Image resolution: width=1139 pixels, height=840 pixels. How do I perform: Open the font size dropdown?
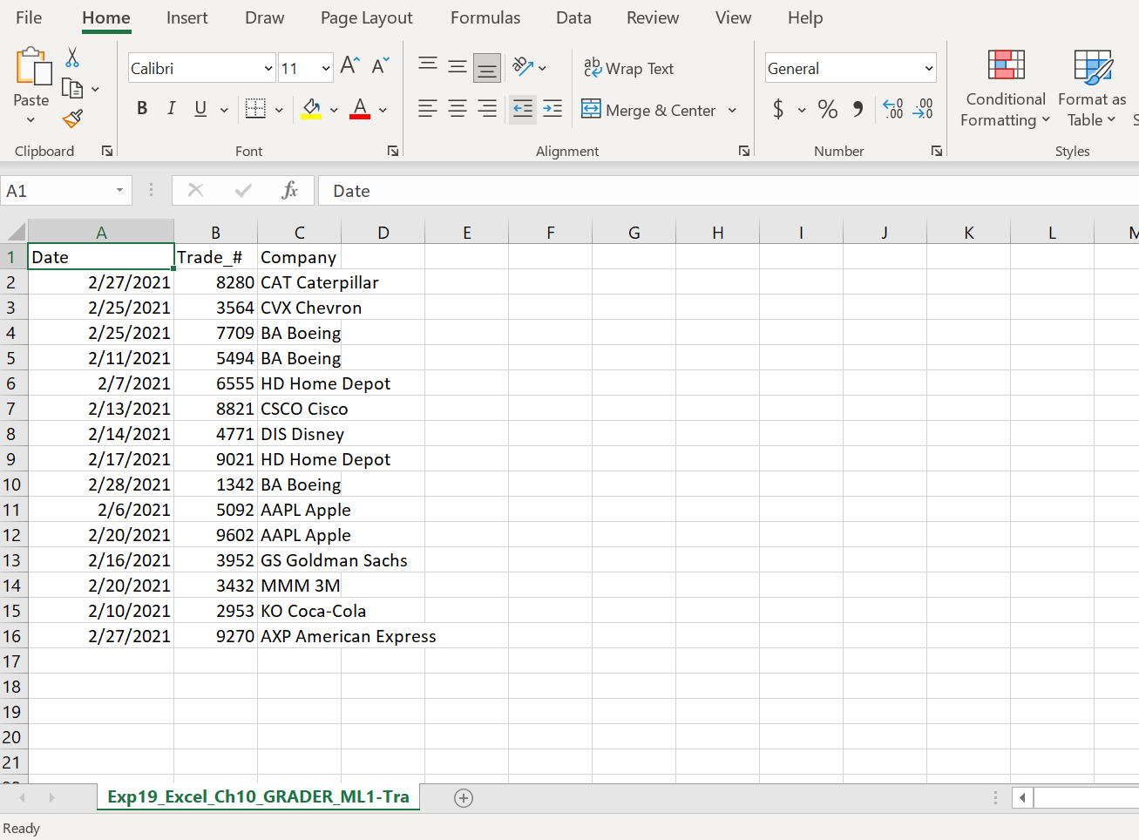[x=326, y=69]
